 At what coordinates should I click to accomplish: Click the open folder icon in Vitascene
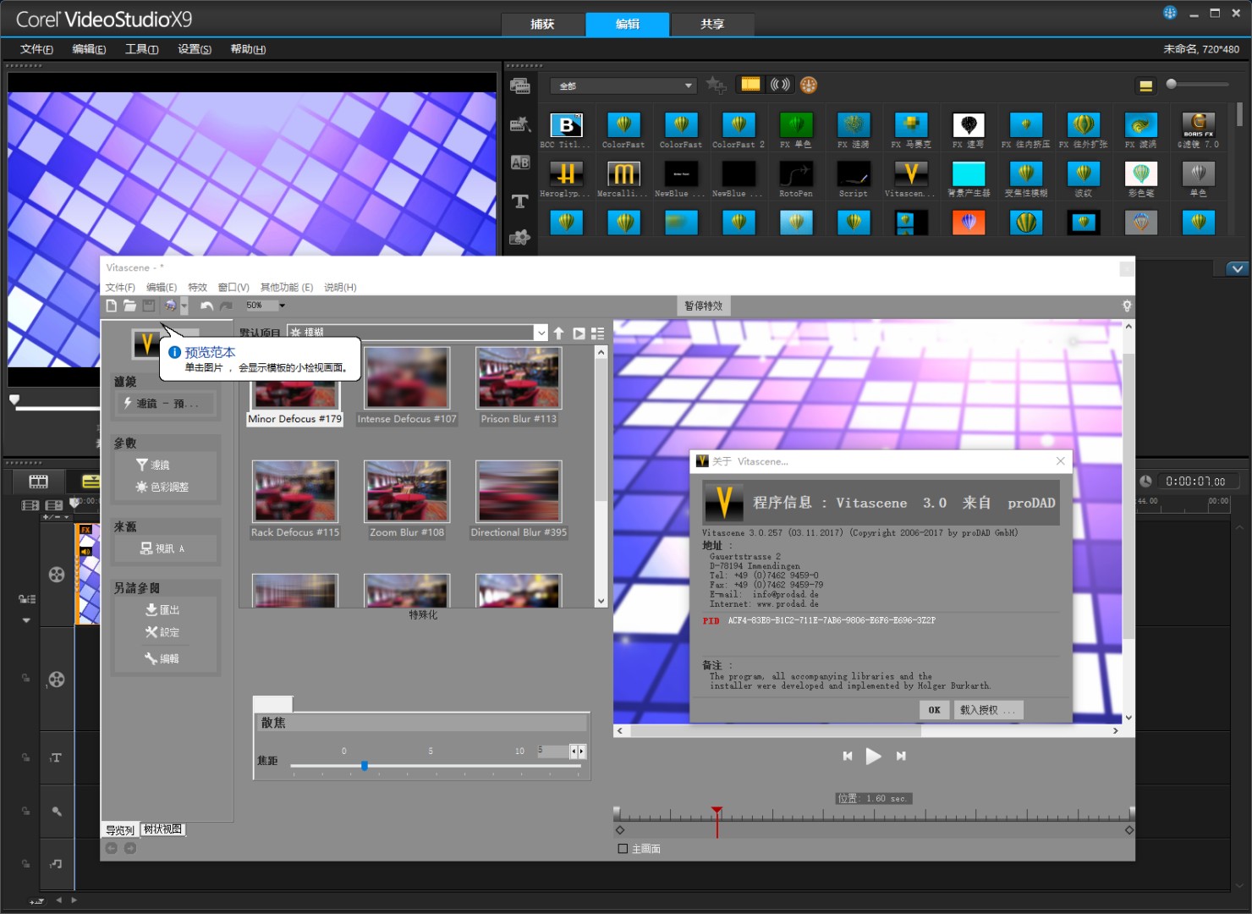pyautogui.click(x=129, y=306)
